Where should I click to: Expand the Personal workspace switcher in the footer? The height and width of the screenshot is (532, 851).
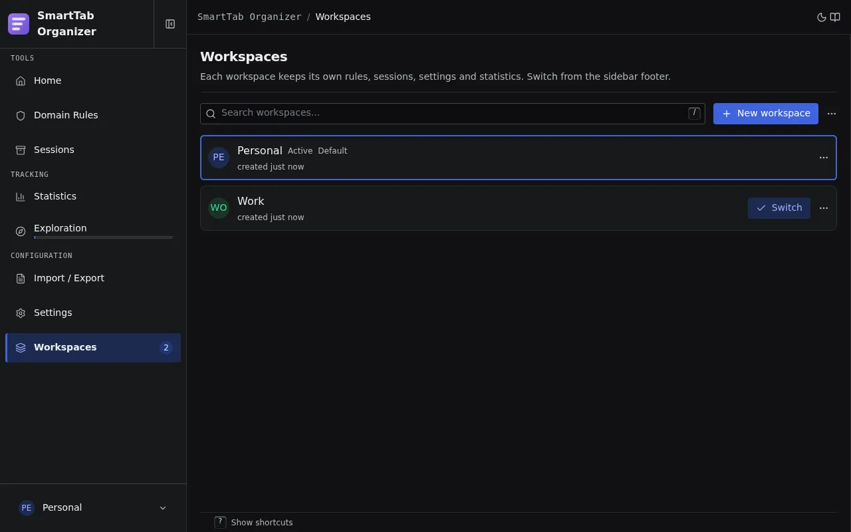click(x=93, y=508)
